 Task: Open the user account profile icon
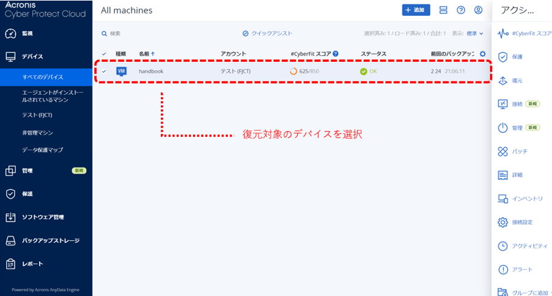pos(478,10)
